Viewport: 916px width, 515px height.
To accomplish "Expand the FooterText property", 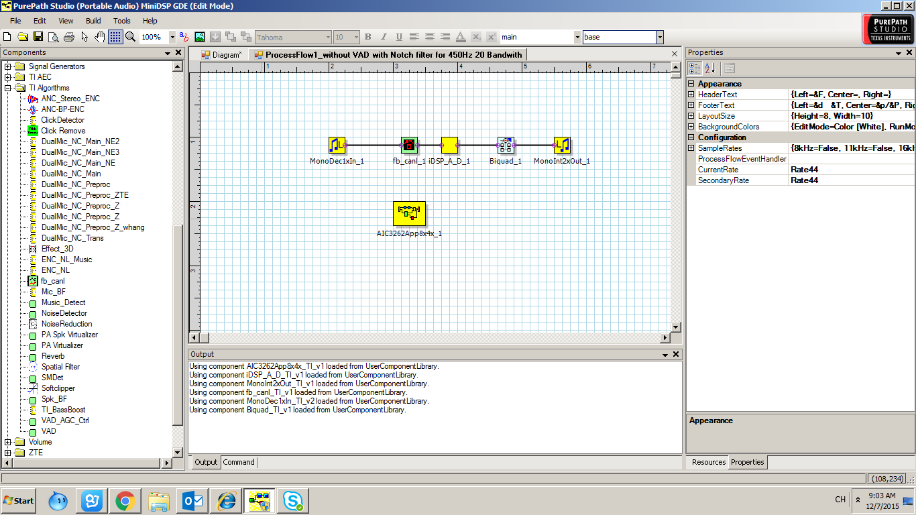I will click(x=691, y=105).
